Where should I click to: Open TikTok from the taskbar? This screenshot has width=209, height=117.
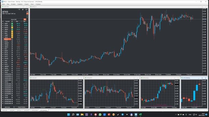(x=118, y=114)
